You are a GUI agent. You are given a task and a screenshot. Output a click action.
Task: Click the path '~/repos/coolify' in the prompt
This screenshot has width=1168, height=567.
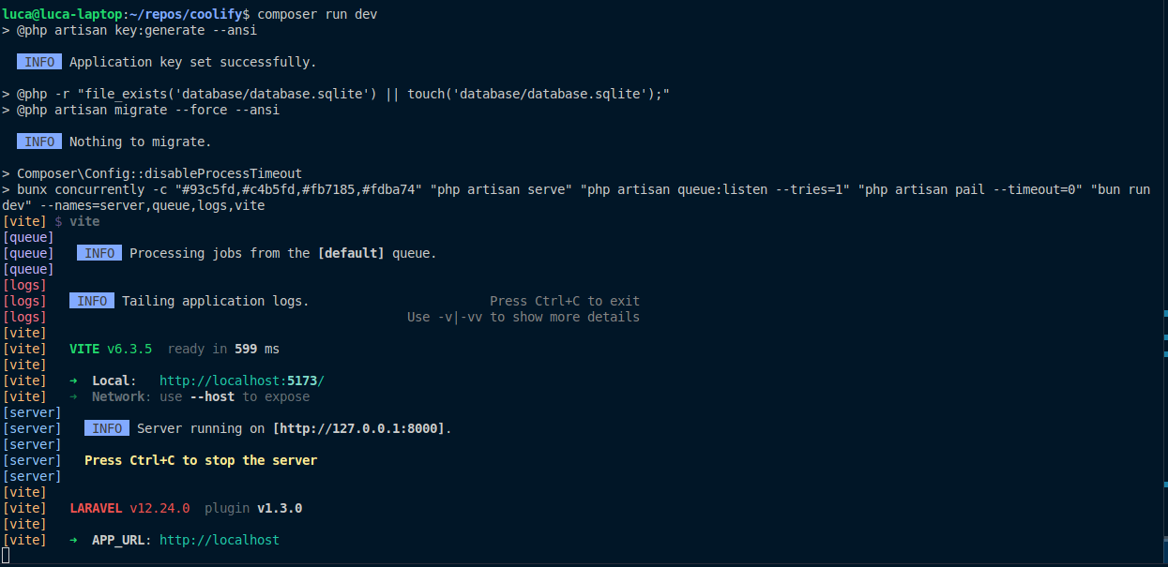[186, 14]
